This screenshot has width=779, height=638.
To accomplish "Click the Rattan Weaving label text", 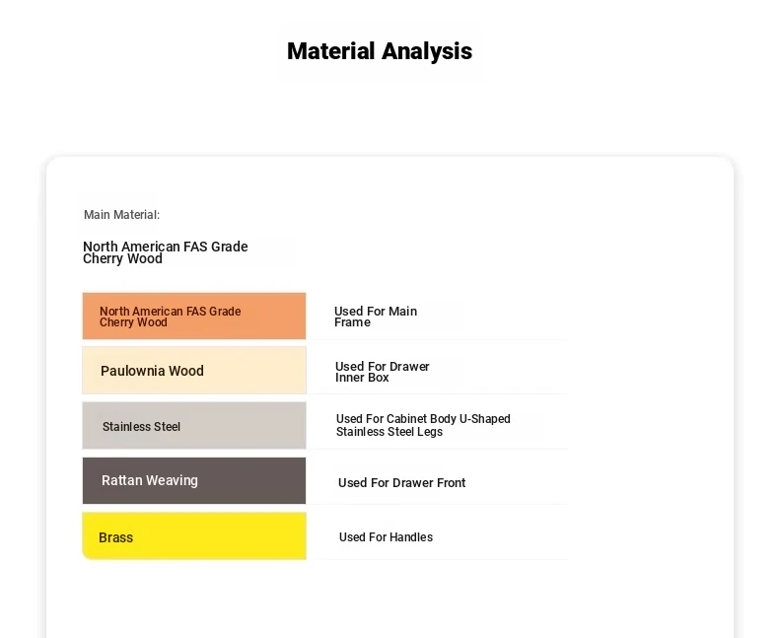I will pyautogui.click(x=150, y=480).
